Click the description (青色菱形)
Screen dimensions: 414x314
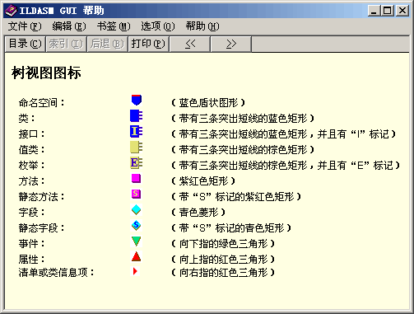point(198,213)
